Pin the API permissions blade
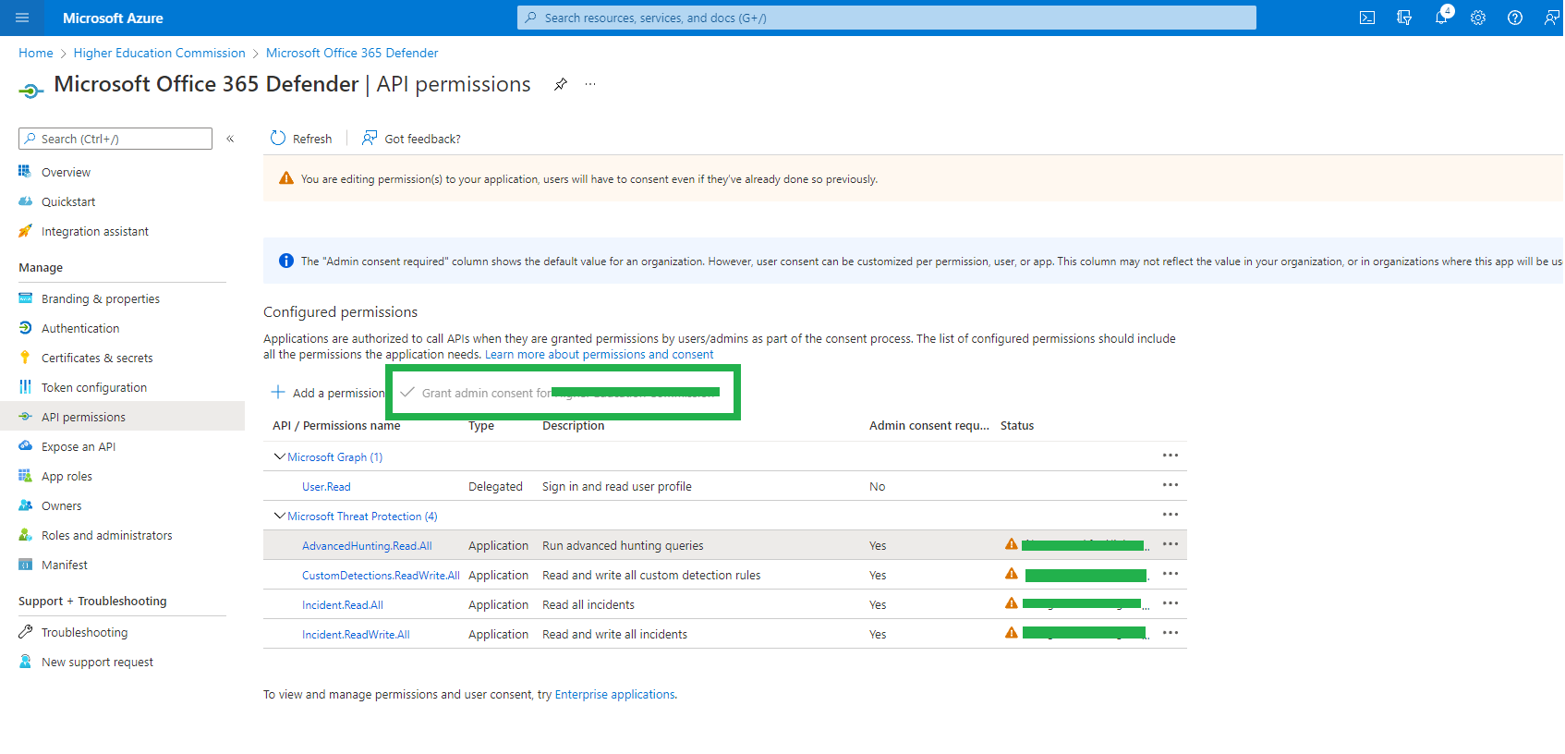The image size is (1565, 754). [561, 84]
